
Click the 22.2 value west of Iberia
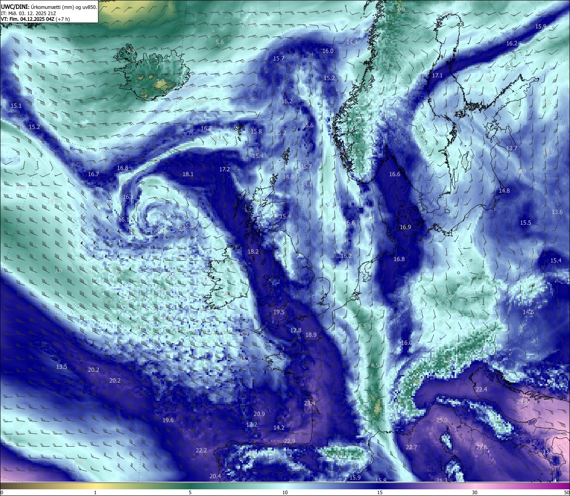pyautogui.click(x=201, y=451)
